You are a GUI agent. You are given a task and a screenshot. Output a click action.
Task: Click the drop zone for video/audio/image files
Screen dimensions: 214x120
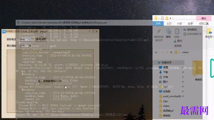pyautogui.click(x=50, y=81)
